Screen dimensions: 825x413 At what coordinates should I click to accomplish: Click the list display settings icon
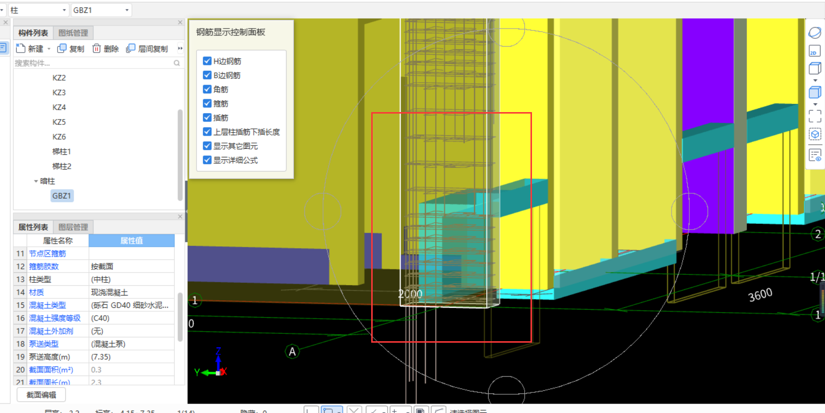pos(815,155)
